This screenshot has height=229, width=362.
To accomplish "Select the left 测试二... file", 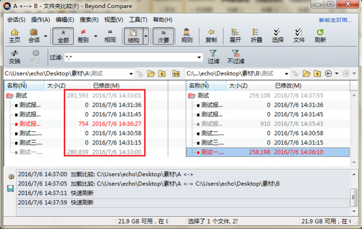I will 31,134.
